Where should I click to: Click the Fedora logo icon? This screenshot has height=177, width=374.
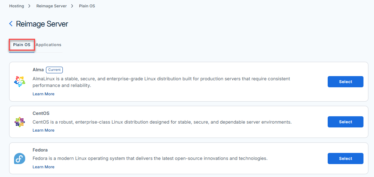(19, 158)
